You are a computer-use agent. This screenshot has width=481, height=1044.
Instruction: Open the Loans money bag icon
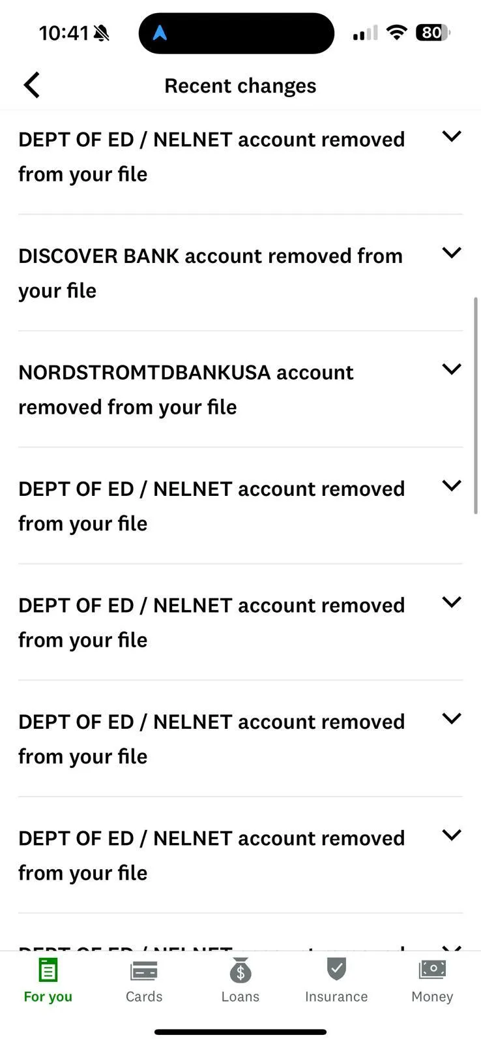click(241, 970)
